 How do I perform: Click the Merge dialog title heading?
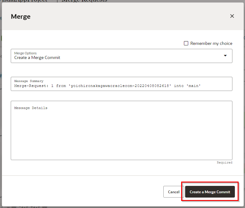[x=21, y=17]
